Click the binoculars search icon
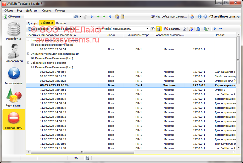The width and height of the screenshot is (243, 163). point(76,16)
